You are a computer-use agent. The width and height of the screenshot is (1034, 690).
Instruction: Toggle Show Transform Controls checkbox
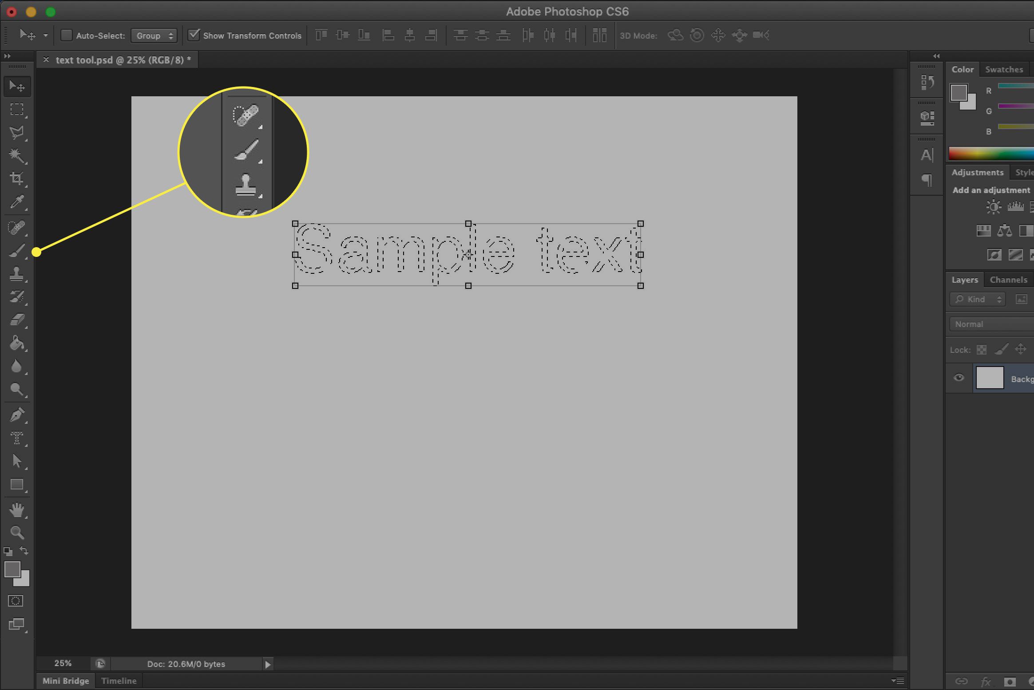click(194, 35)
